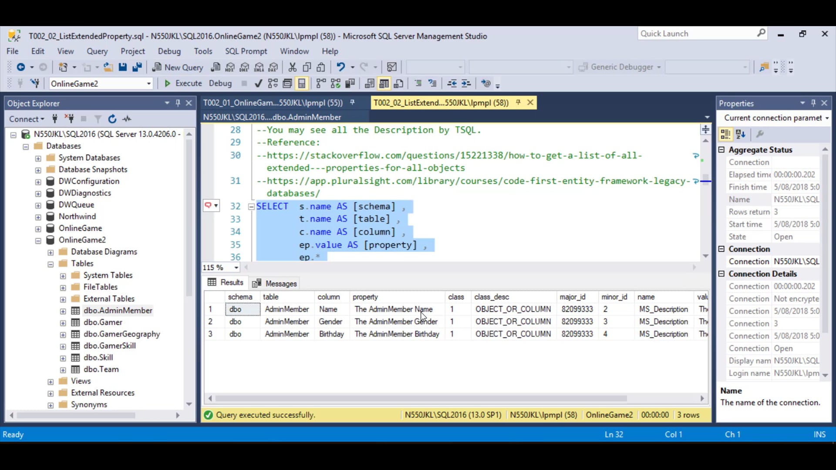Toggle the results pane display
Image resolution: width=836 pixels, height=470 pixels.
click(x=302, y=83)
